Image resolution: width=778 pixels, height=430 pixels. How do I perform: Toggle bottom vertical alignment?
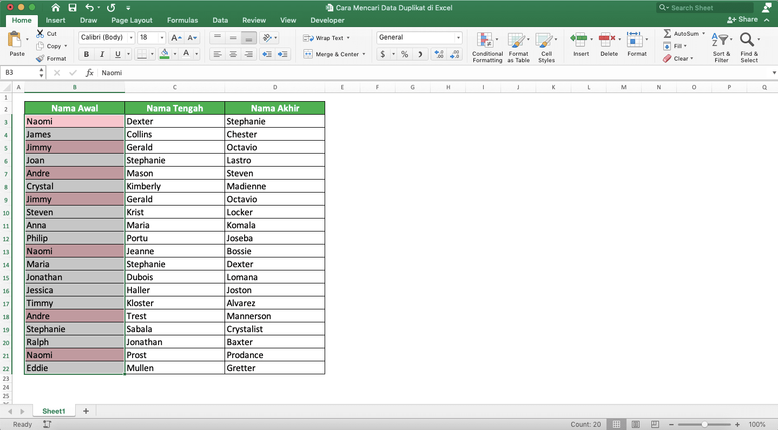click(249, 38)
